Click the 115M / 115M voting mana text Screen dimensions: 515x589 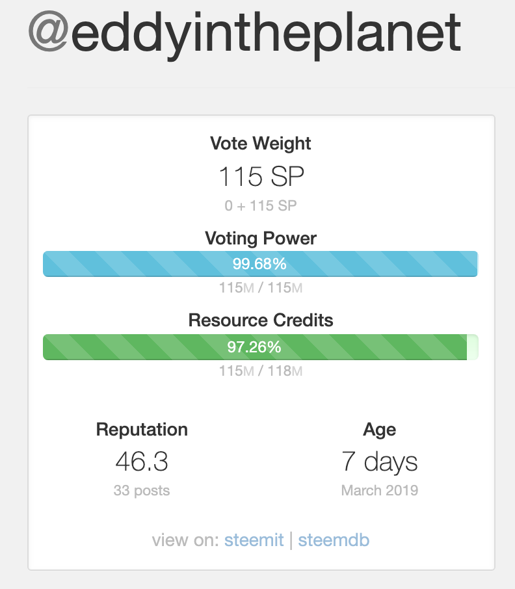tap(261, 287)
